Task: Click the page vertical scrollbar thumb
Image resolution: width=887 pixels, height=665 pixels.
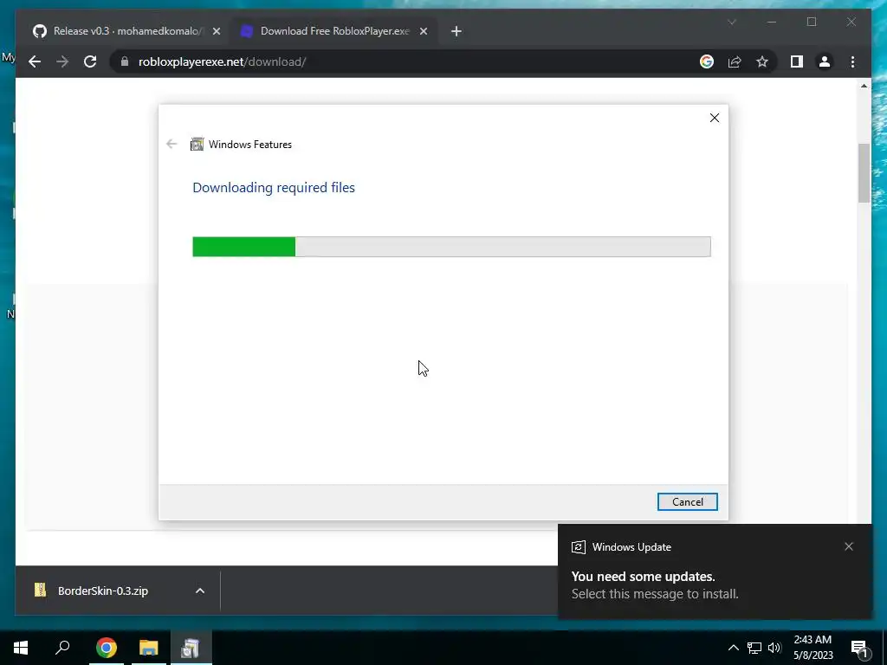Action: pyautogui.click(x=864, y=172)
